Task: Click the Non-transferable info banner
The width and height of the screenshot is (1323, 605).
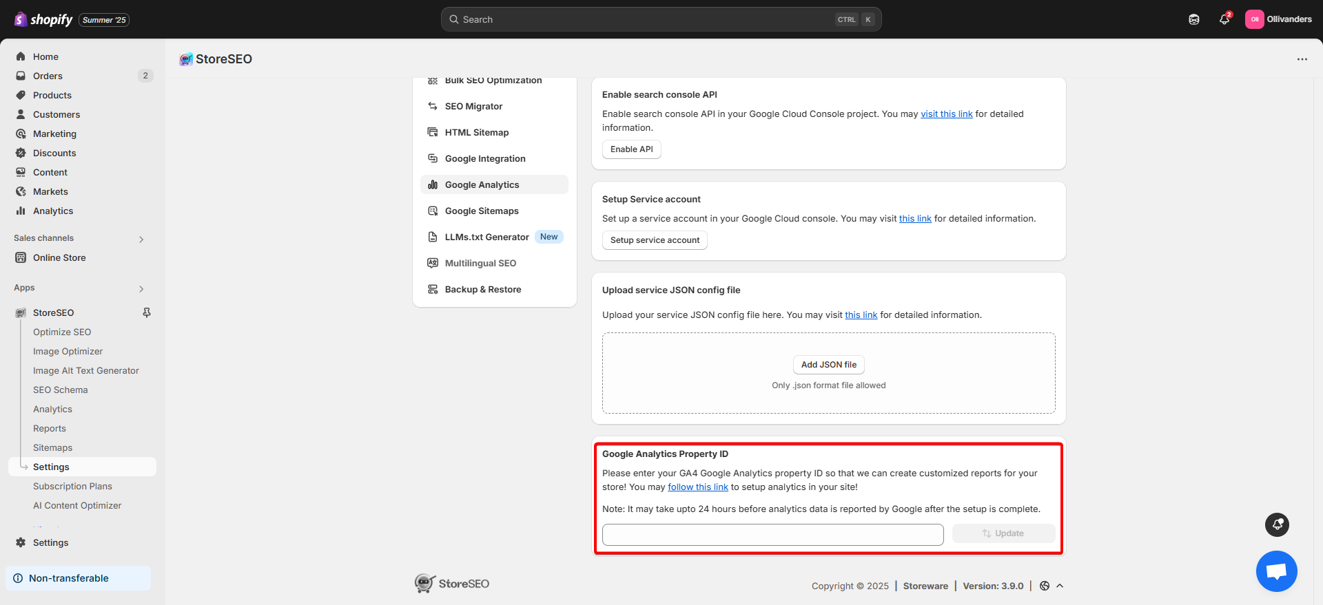Action: (x=78, y=578)
